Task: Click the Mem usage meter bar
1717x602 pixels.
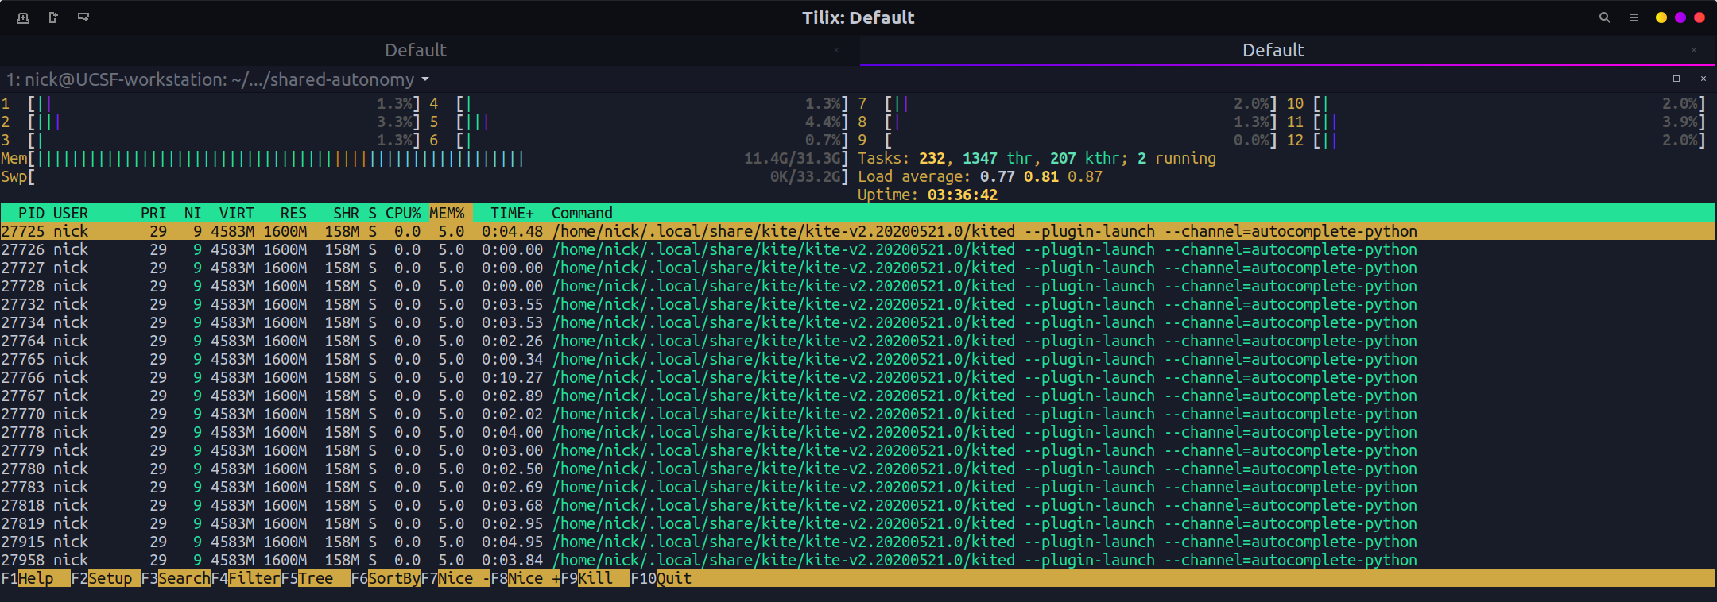Action: point(424,158)
